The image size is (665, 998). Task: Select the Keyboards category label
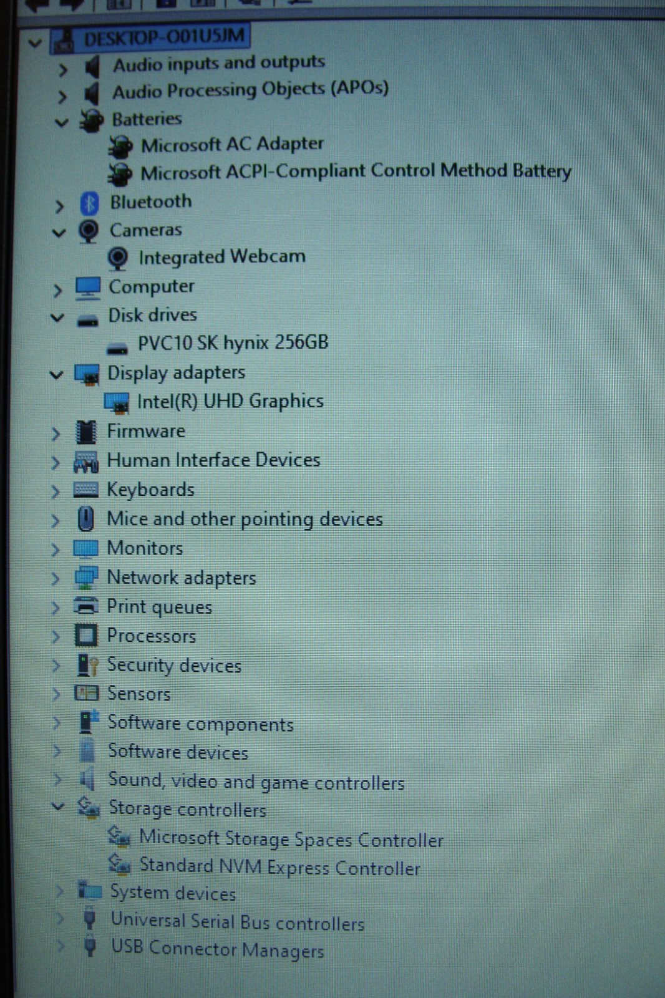point(150,490)
